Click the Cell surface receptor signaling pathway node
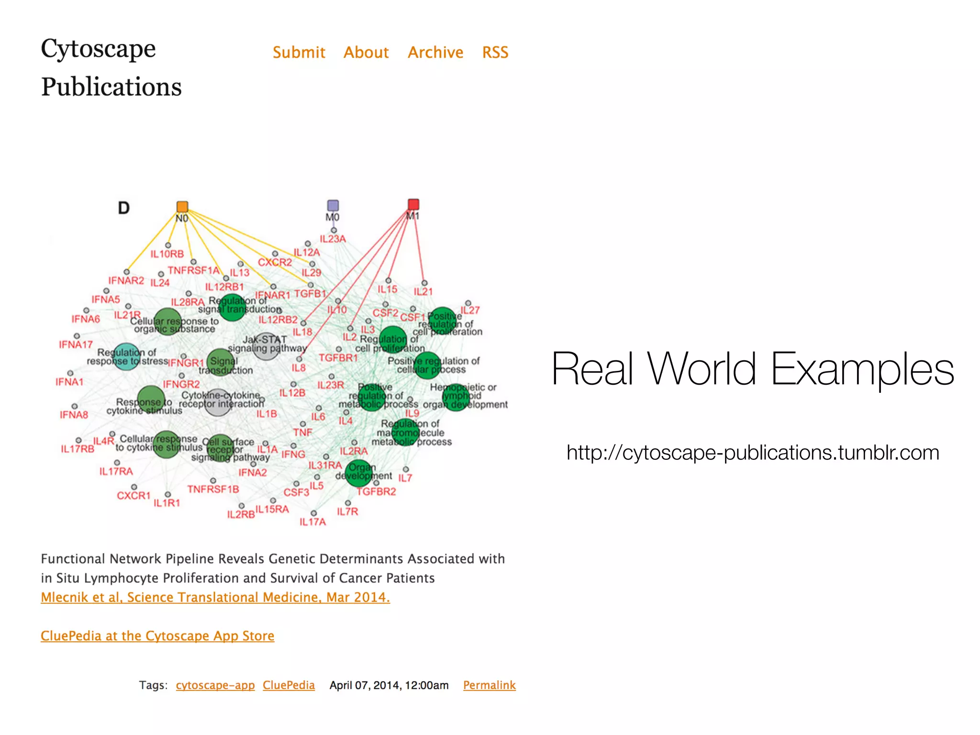The width and height of the screenshot is (980, 735). [x=220, y=448]
